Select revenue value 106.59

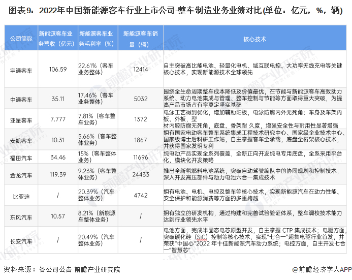pyautogui.click(x=58, y=70)
